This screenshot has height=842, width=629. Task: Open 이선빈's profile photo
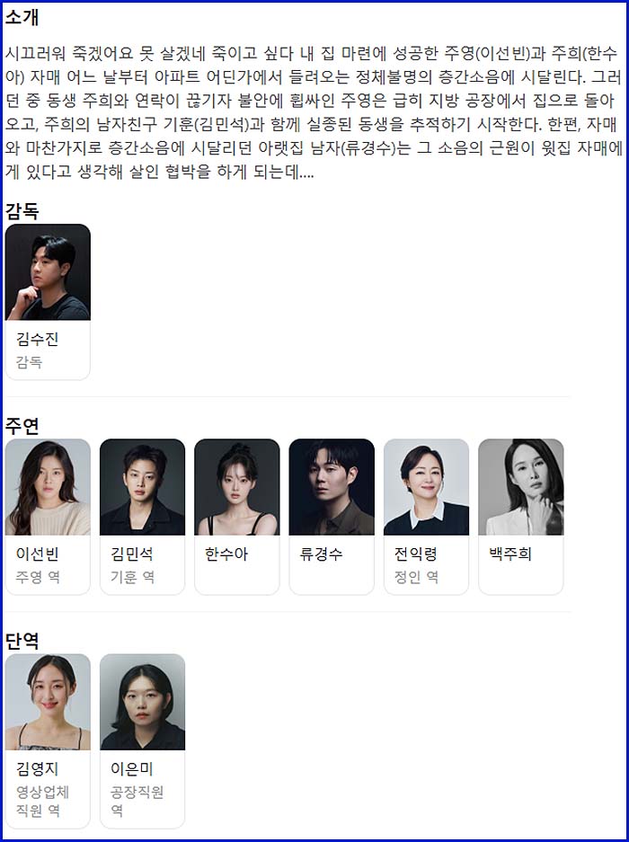(x=48, y=487)
